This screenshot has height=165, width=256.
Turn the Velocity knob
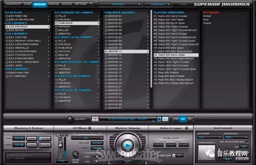(x=70, y=119)
